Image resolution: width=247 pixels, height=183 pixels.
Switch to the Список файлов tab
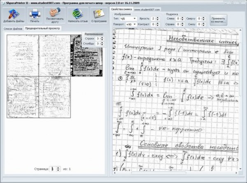[x=13, y=29]
